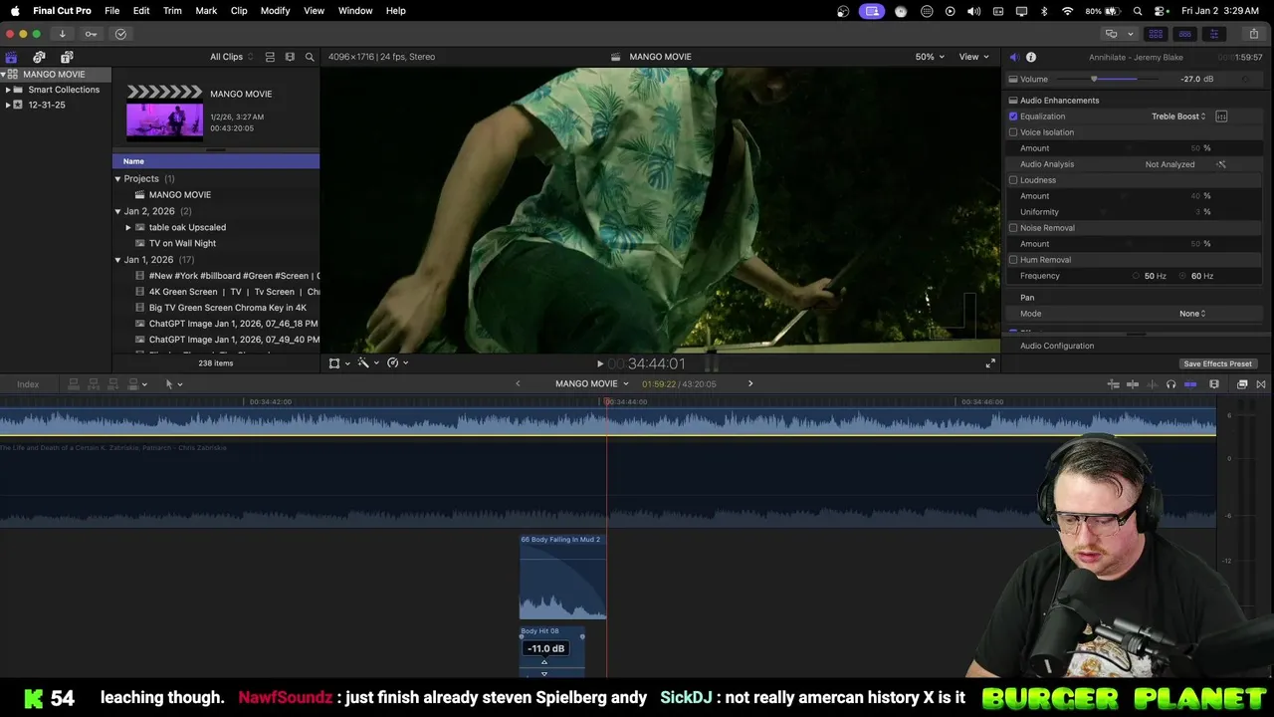Open the workspace arrangement chevron dropdown
Screen dimensions: 1274x717
click(x=1130, y=34)
